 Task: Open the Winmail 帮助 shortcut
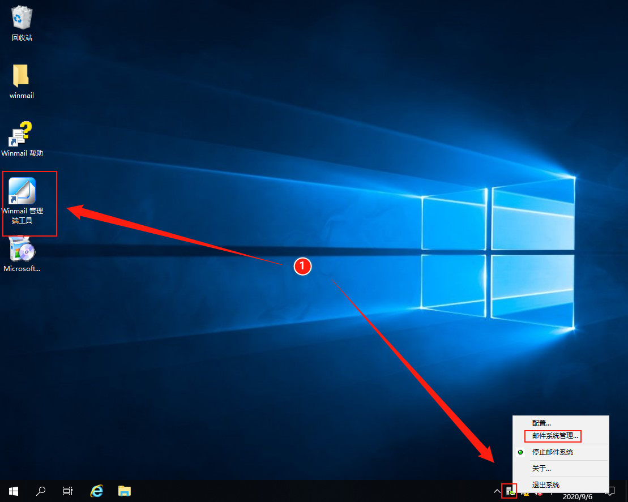pos(22,139)
